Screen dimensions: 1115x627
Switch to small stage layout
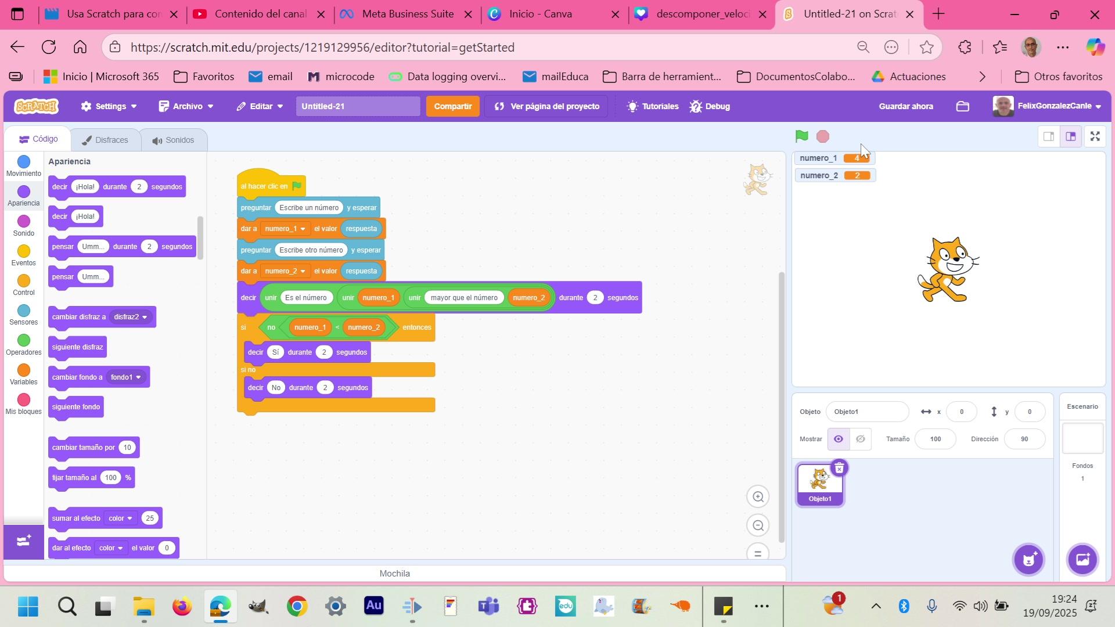1048,136
